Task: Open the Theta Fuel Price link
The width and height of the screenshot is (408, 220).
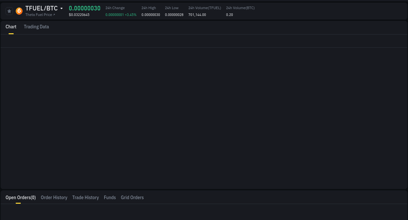Action: pyautogui.click(x=39, y=15)
